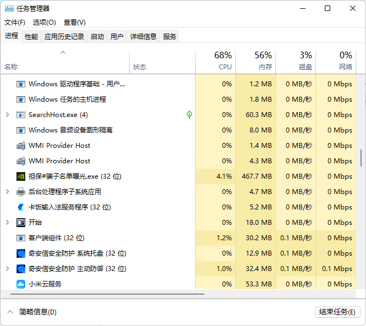Sort by 网络 0% column header
This screenshot has width=366, height=326.
click(x=336, y=62)
